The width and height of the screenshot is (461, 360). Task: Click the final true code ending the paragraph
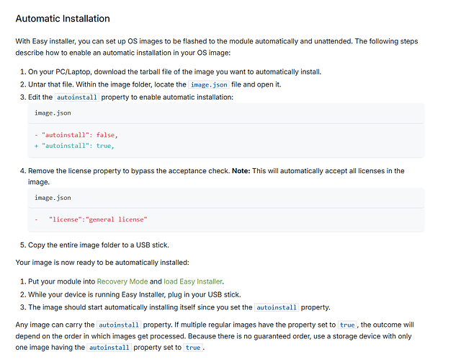click(x=192, y=347)
